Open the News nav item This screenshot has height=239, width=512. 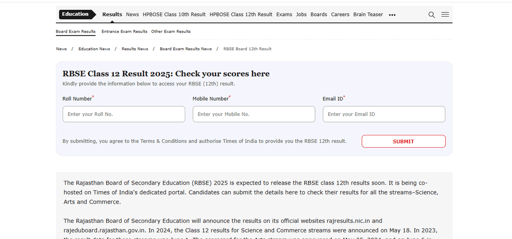[x=132, y=14]
